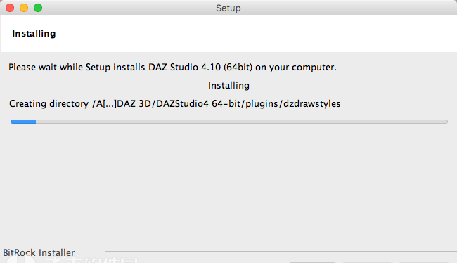Viewport: 457px width, 263px height.
Task: Select the centered Installing status label
Action: tap(228, 85)
